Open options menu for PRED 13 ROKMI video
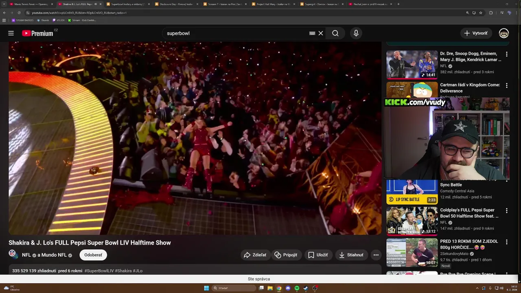 pos(507,242)
